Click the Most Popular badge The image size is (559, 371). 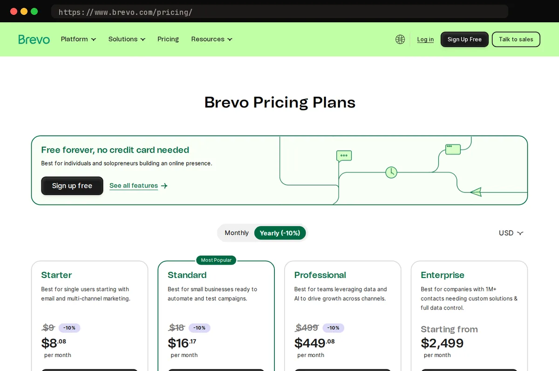(216, 260)
